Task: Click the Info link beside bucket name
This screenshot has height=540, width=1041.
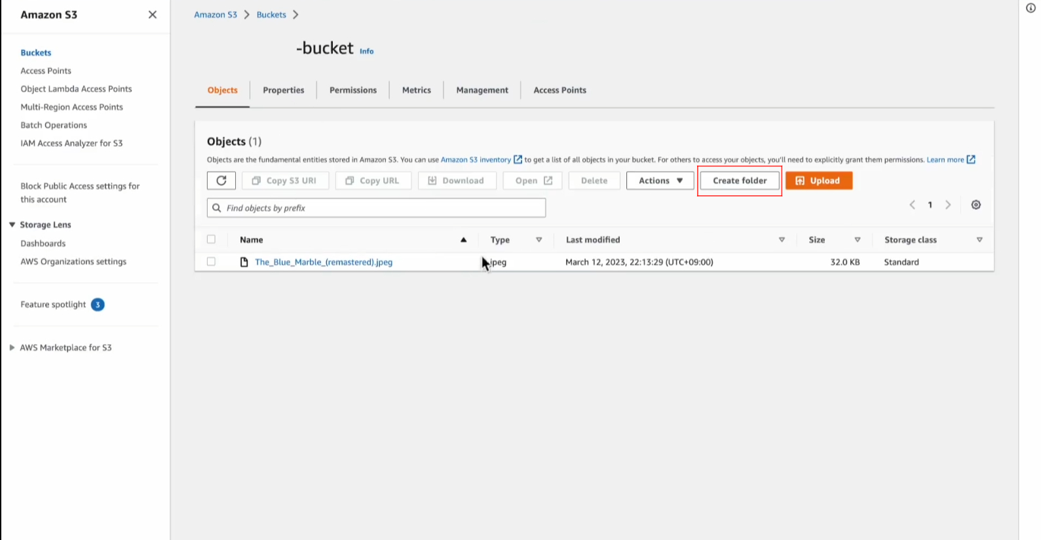Action: [x=367, y=51]
